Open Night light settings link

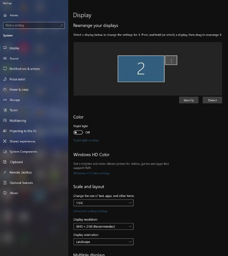86,140
